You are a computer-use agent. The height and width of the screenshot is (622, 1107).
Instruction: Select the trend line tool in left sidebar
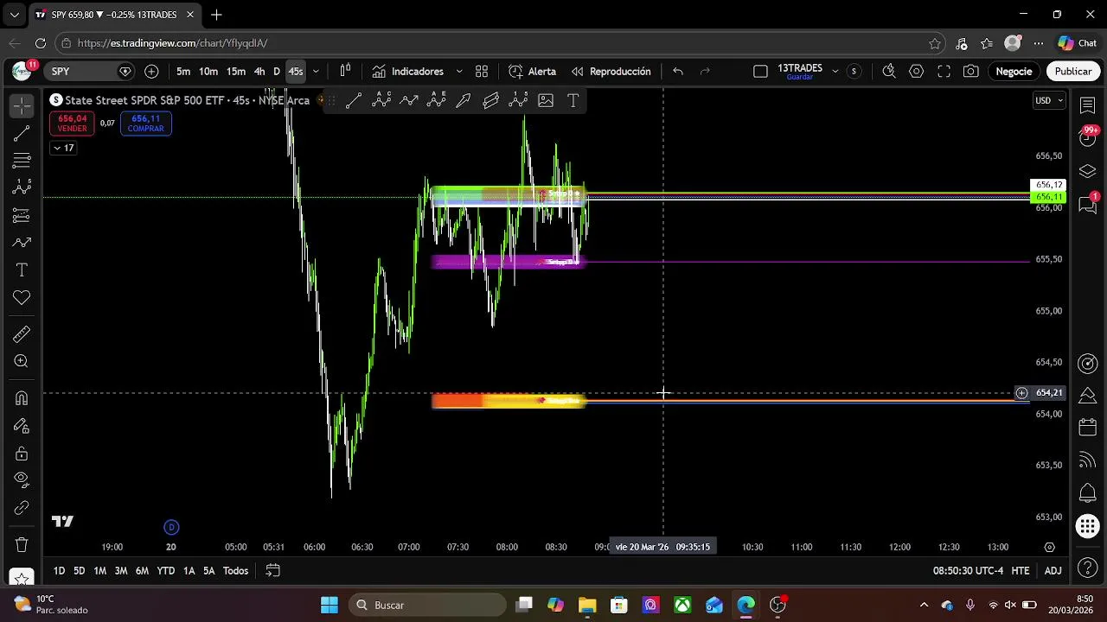22,133
